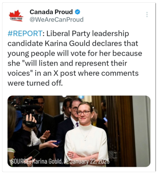Visit the @WeAreCanProud handle
This screenshot has width=159, height=174.
click(x=56, y=19)
